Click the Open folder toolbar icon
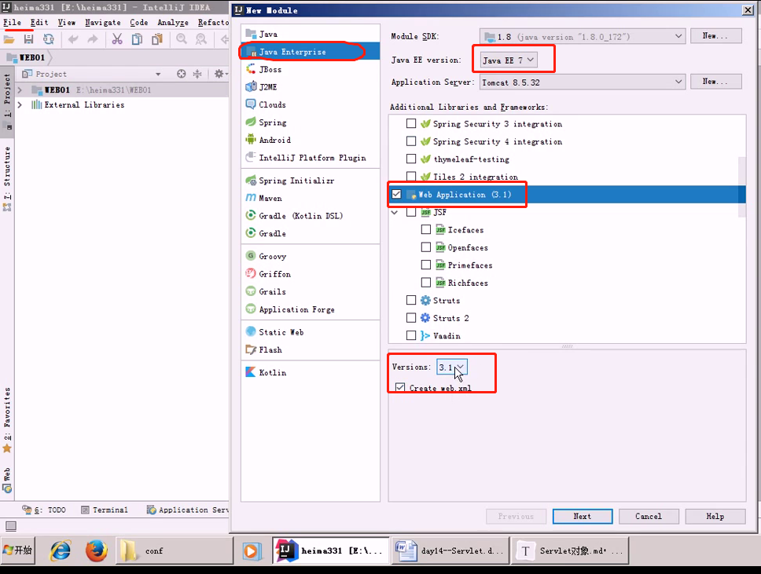The width and height of the screenshot is (761, 574). pyautogui.click(x=9, y=39)
